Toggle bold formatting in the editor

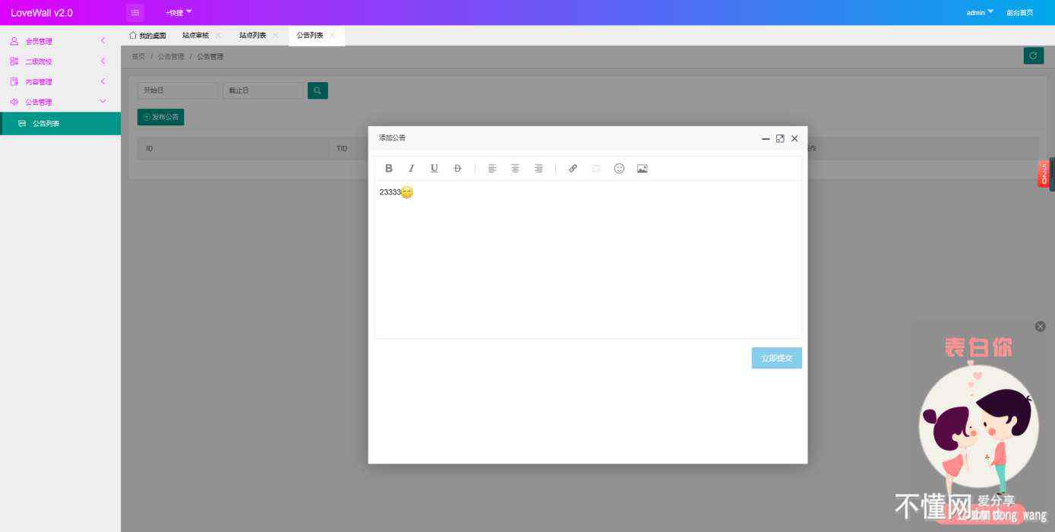pos(389,169)
